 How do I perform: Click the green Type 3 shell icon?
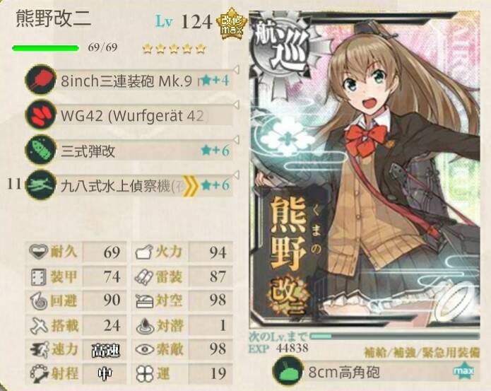click(40, 150)
